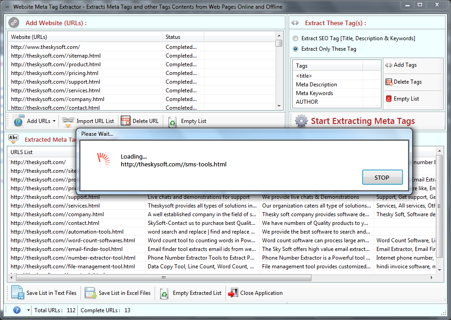Click the Tags column header
The image size is (451, 320).
pos(328,65)
